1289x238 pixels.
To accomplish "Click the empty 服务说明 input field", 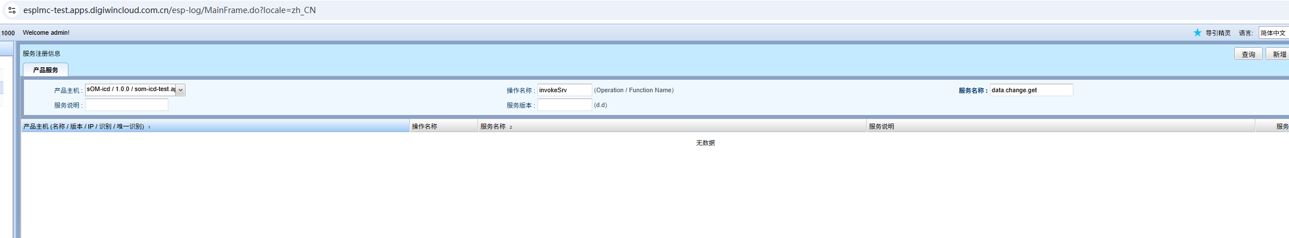I will pos(127,105).
